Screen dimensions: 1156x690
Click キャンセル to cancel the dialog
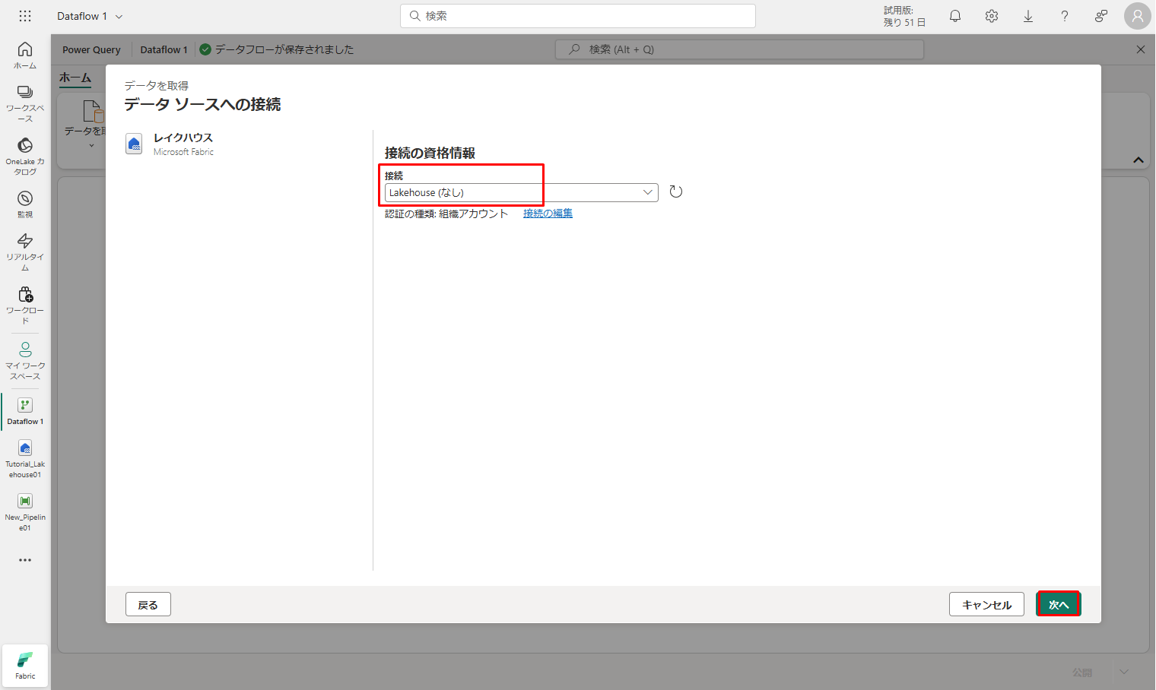tap(987, 605)
